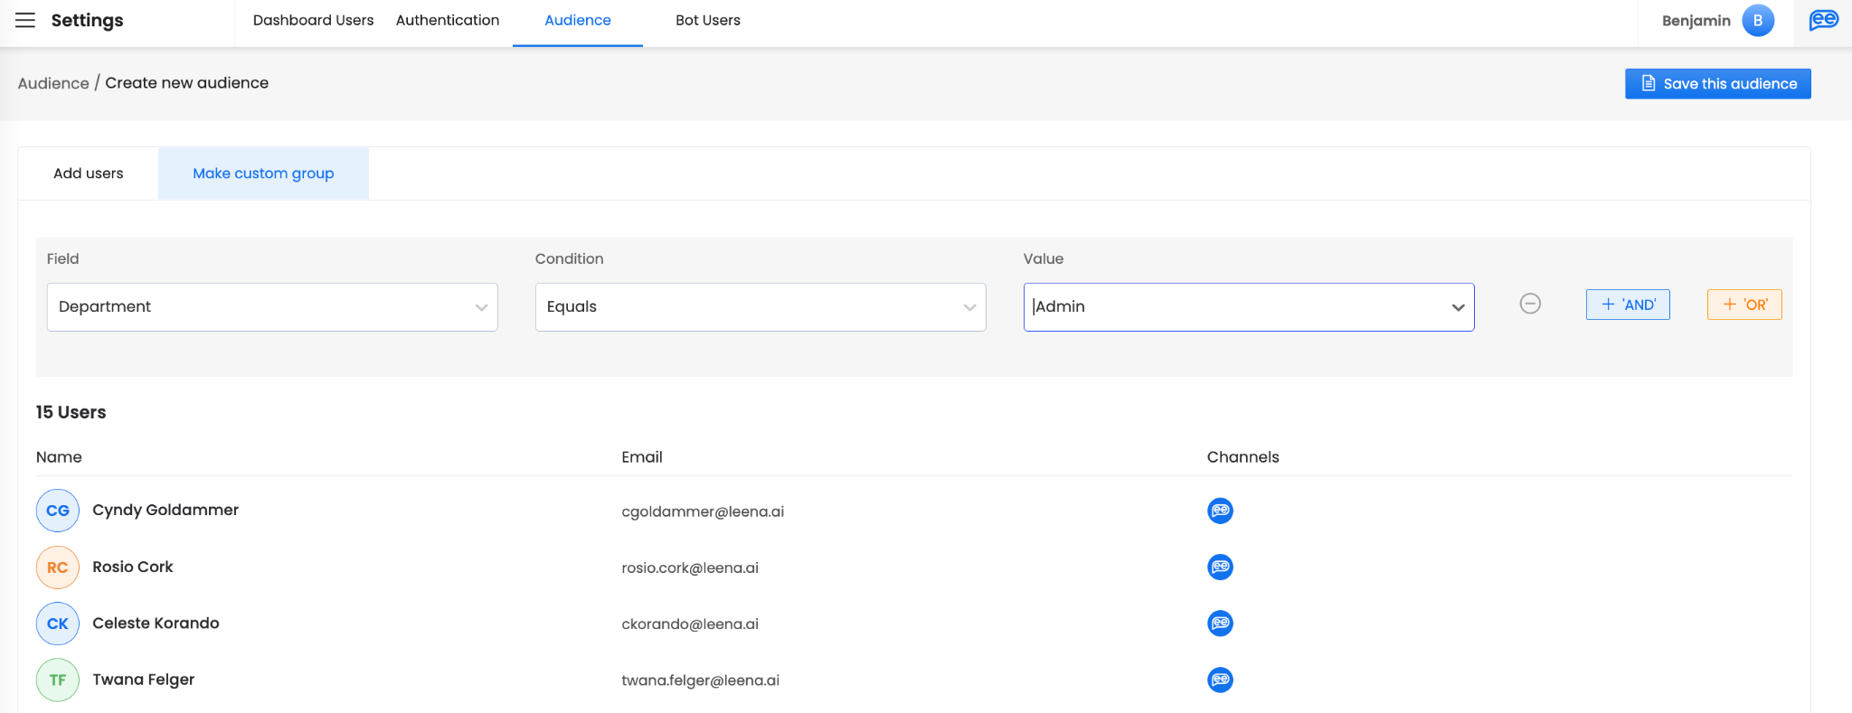The image size is (1852, 713).
Task: Select the Add users tab
Action: point(89,174)
